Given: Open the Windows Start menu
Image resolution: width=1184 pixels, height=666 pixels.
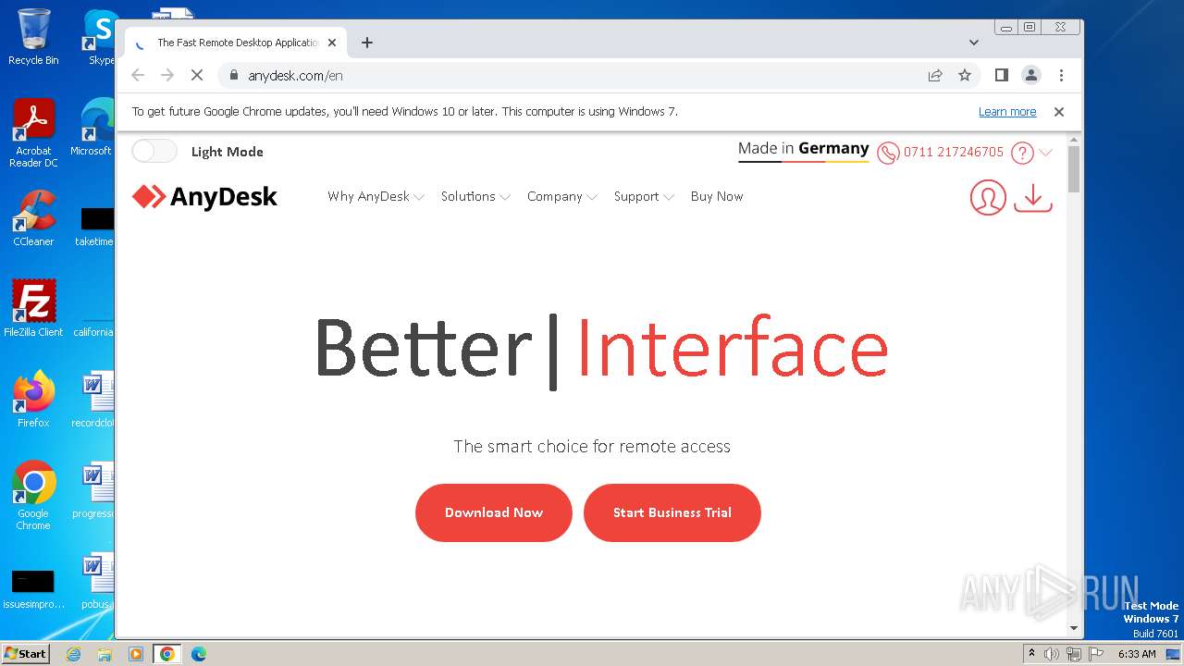Looking at the screenshot, I should tap(26, 653).
